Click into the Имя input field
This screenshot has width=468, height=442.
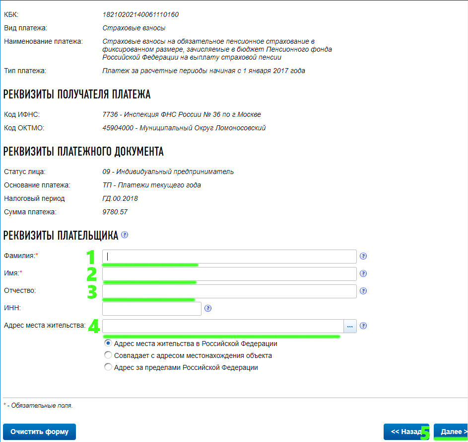[x=229, y=273]
